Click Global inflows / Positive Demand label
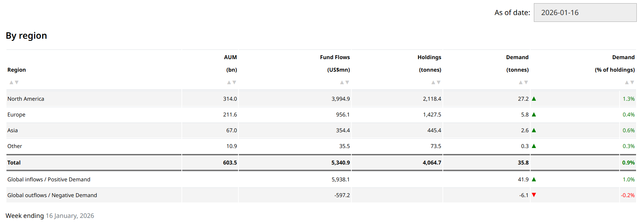 click(x=49, y=180)
